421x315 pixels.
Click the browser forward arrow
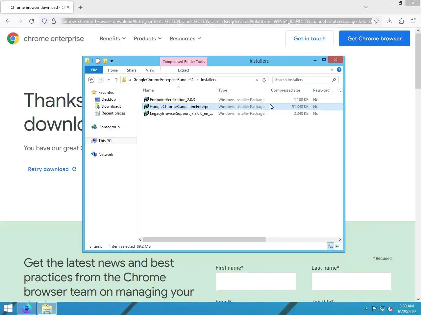pyautogui.click(x=20, y=21)
